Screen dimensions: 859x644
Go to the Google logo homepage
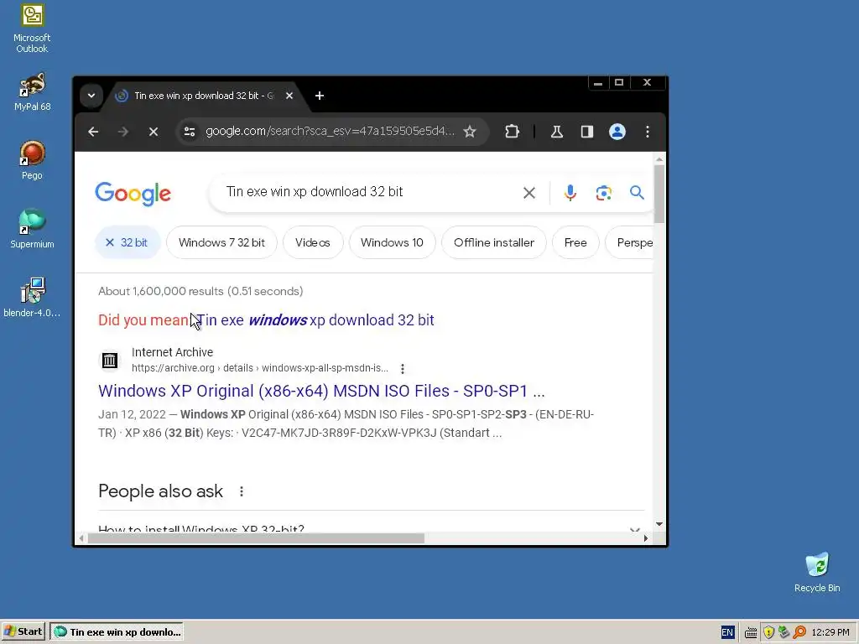133,194
